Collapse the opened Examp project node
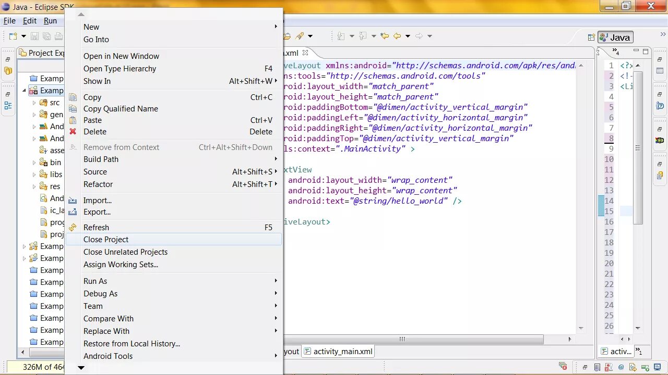The width and height of the screenshot is (668, 375). [x=24, y=91]
